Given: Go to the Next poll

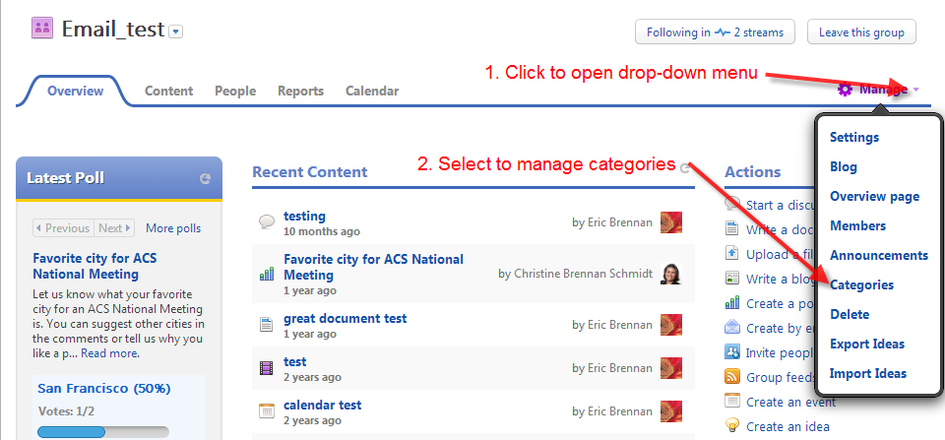Looking at the screenshot, I should (x=114, y=228).
